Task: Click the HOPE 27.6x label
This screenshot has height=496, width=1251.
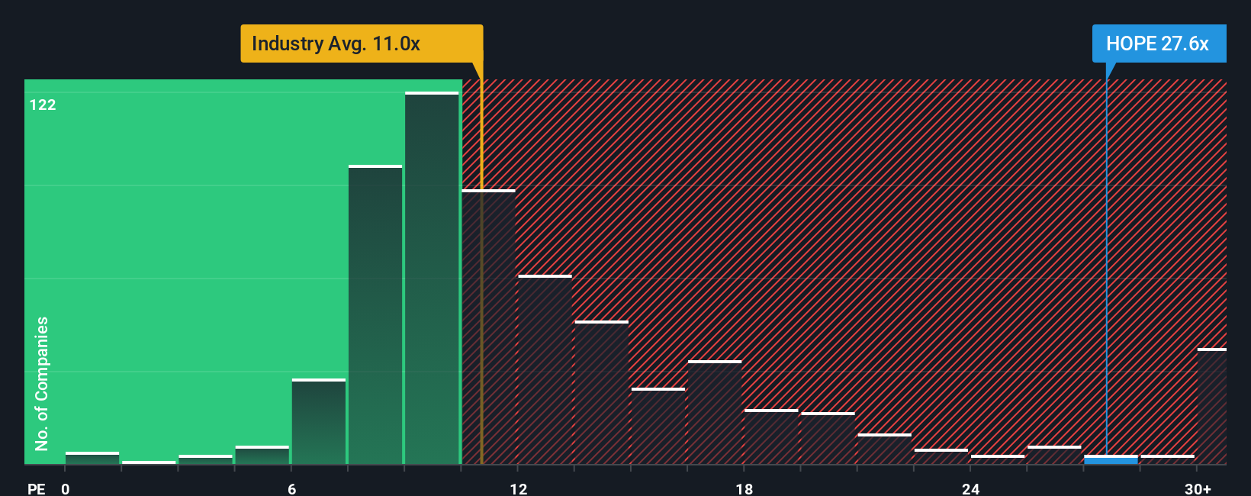Action: click(1159, 43)
